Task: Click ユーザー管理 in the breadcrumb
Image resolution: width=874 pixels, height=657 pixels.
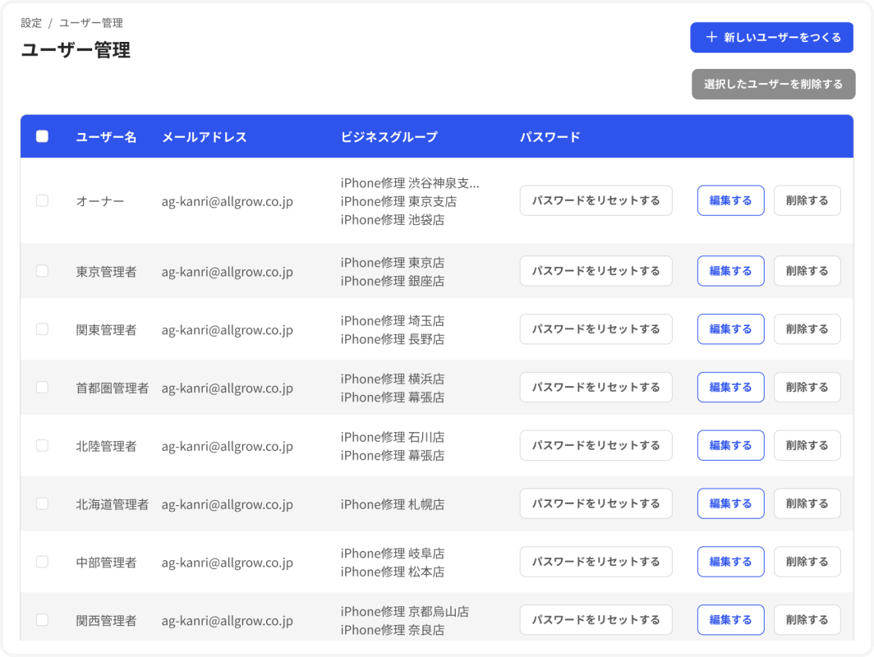Action: tap(90, 23)
